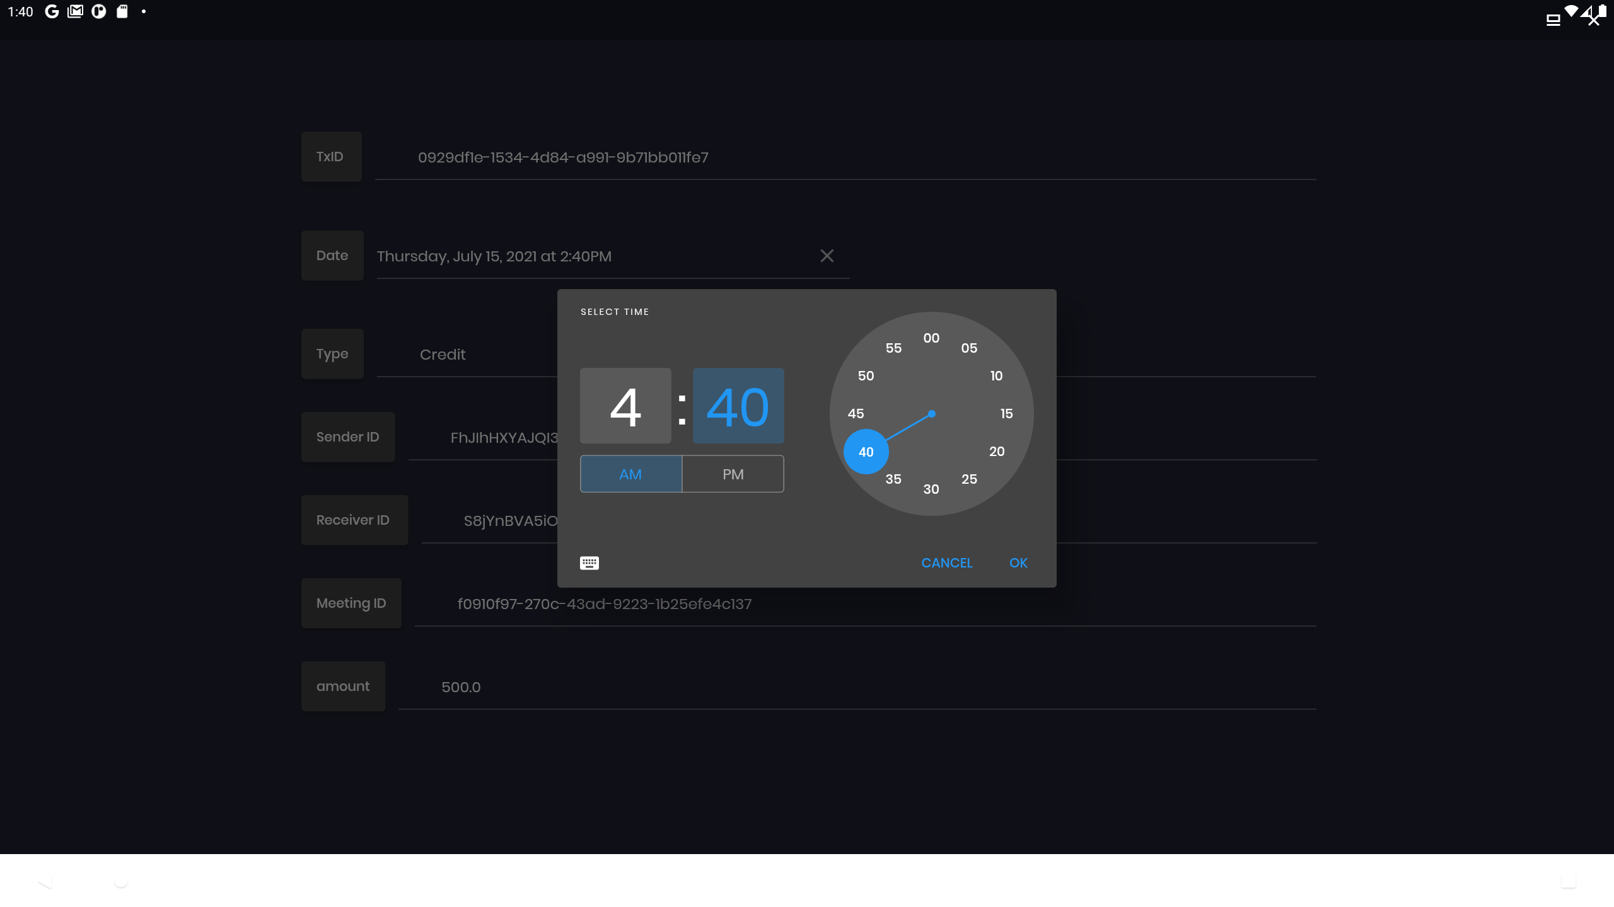Select PM time period toggle
The height and width of the screenshot is (907, 1614).
[731, 474]
